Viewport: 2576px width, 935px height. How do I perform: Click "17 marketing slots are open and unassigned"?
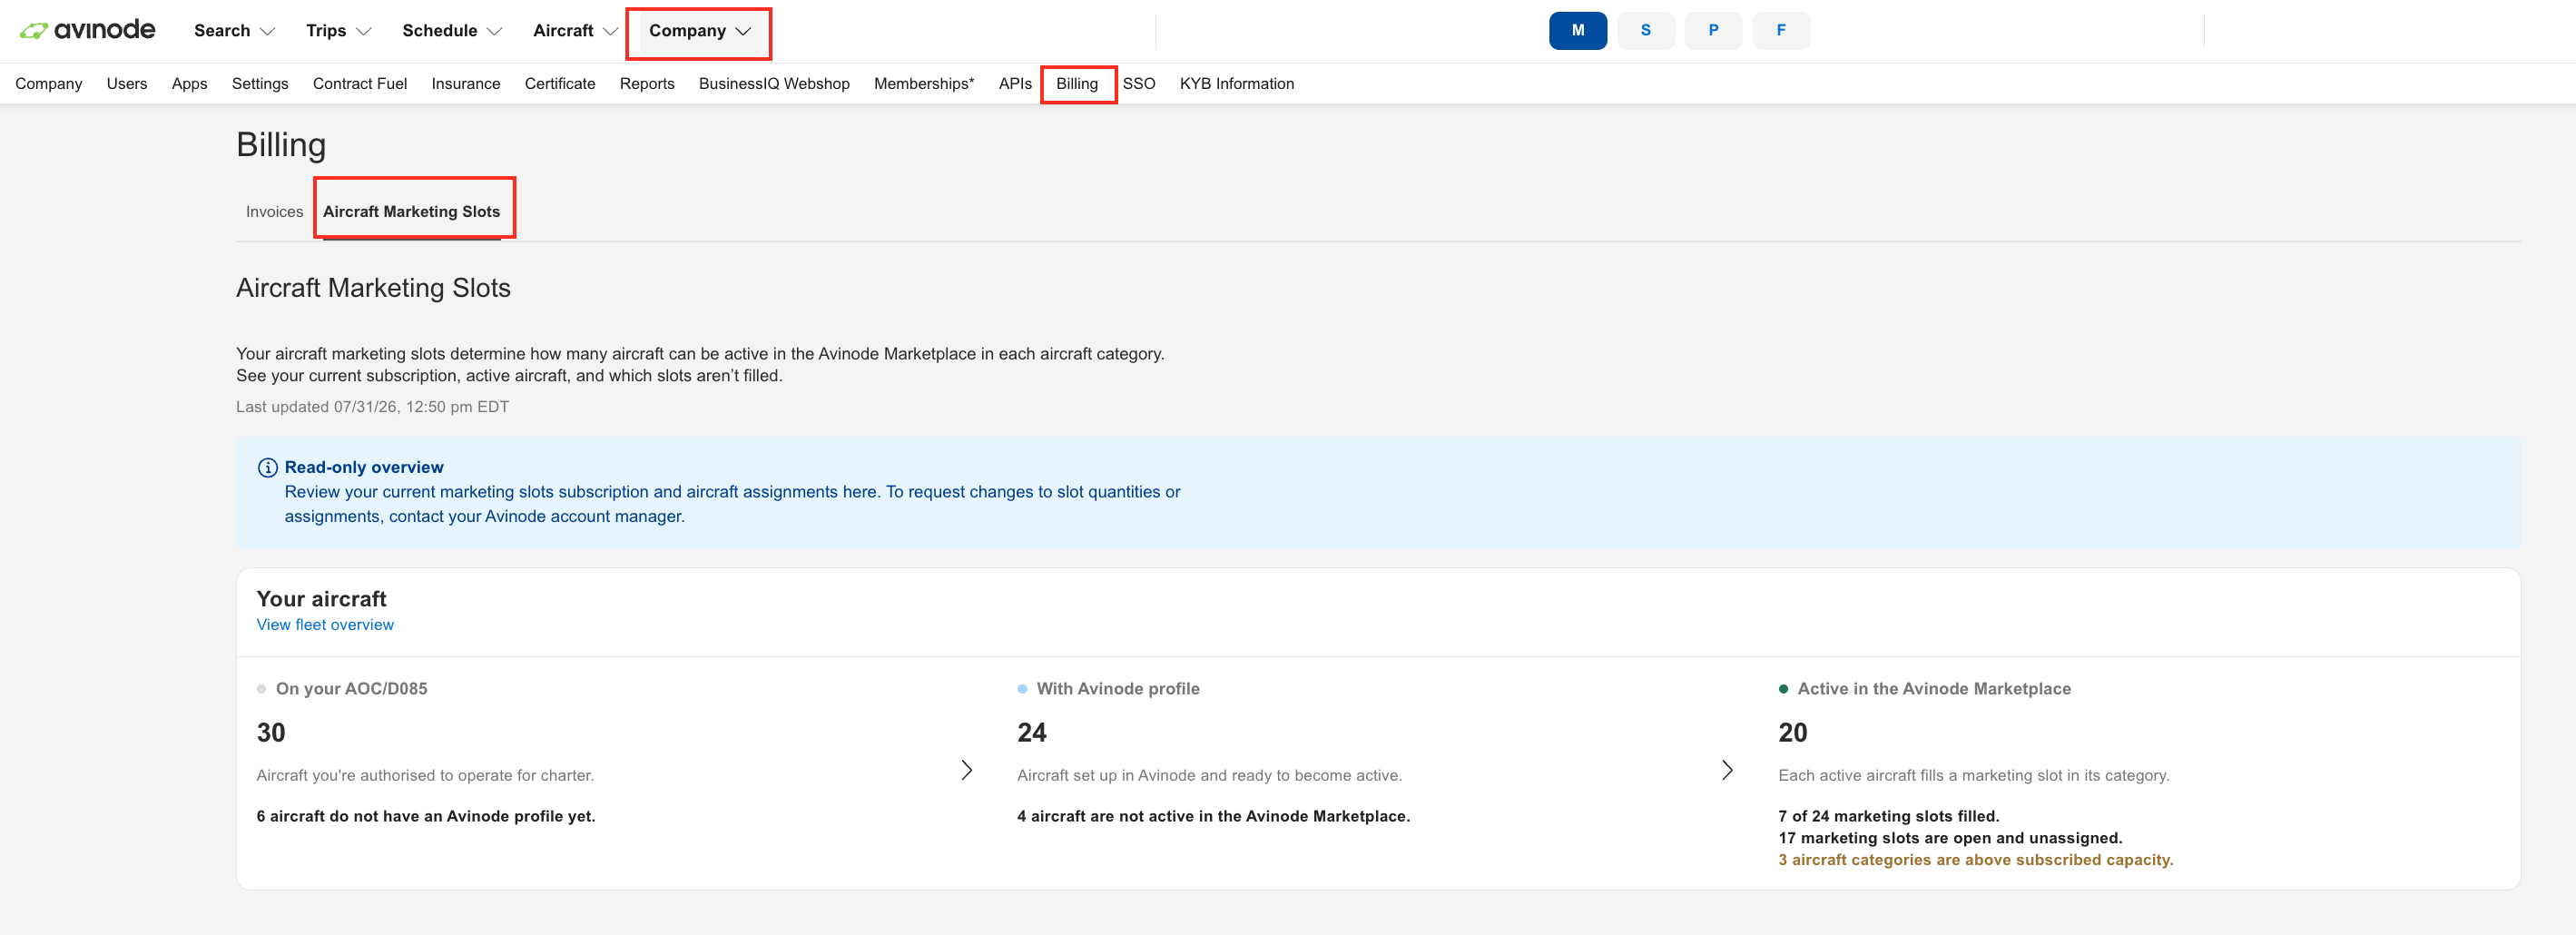click(x=1950, y=838)
